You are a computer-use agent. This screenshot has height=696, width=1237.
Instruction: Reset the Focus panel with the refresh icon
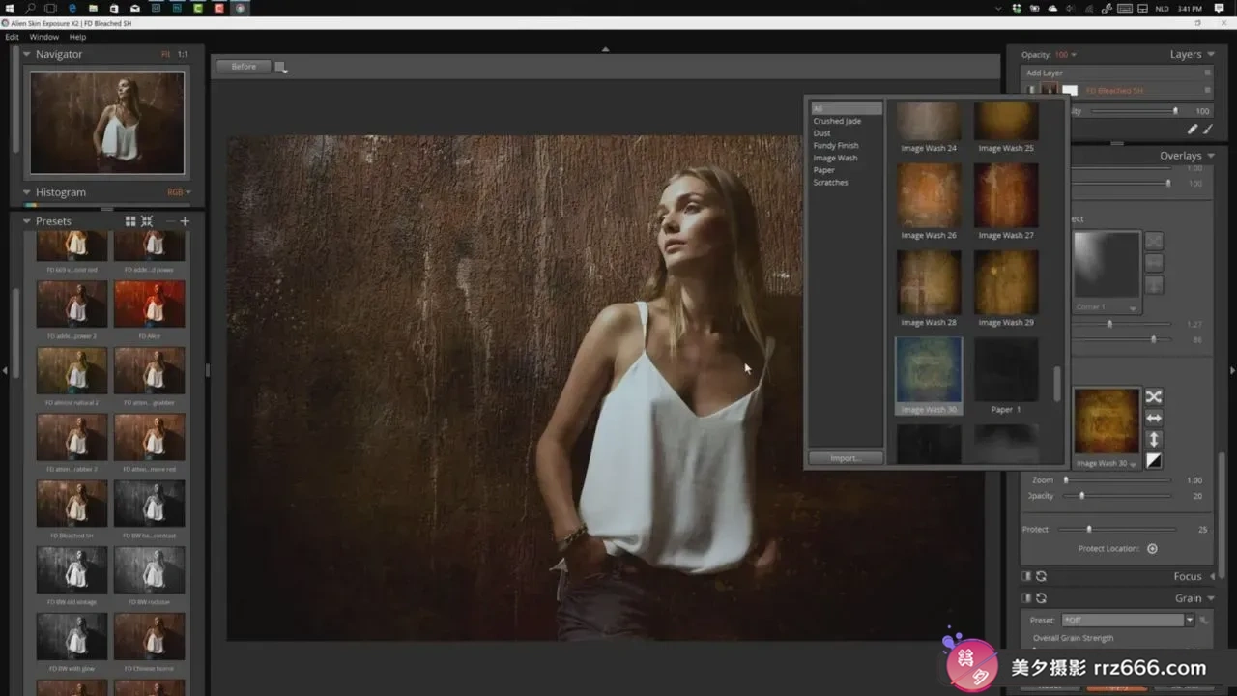1041,576
